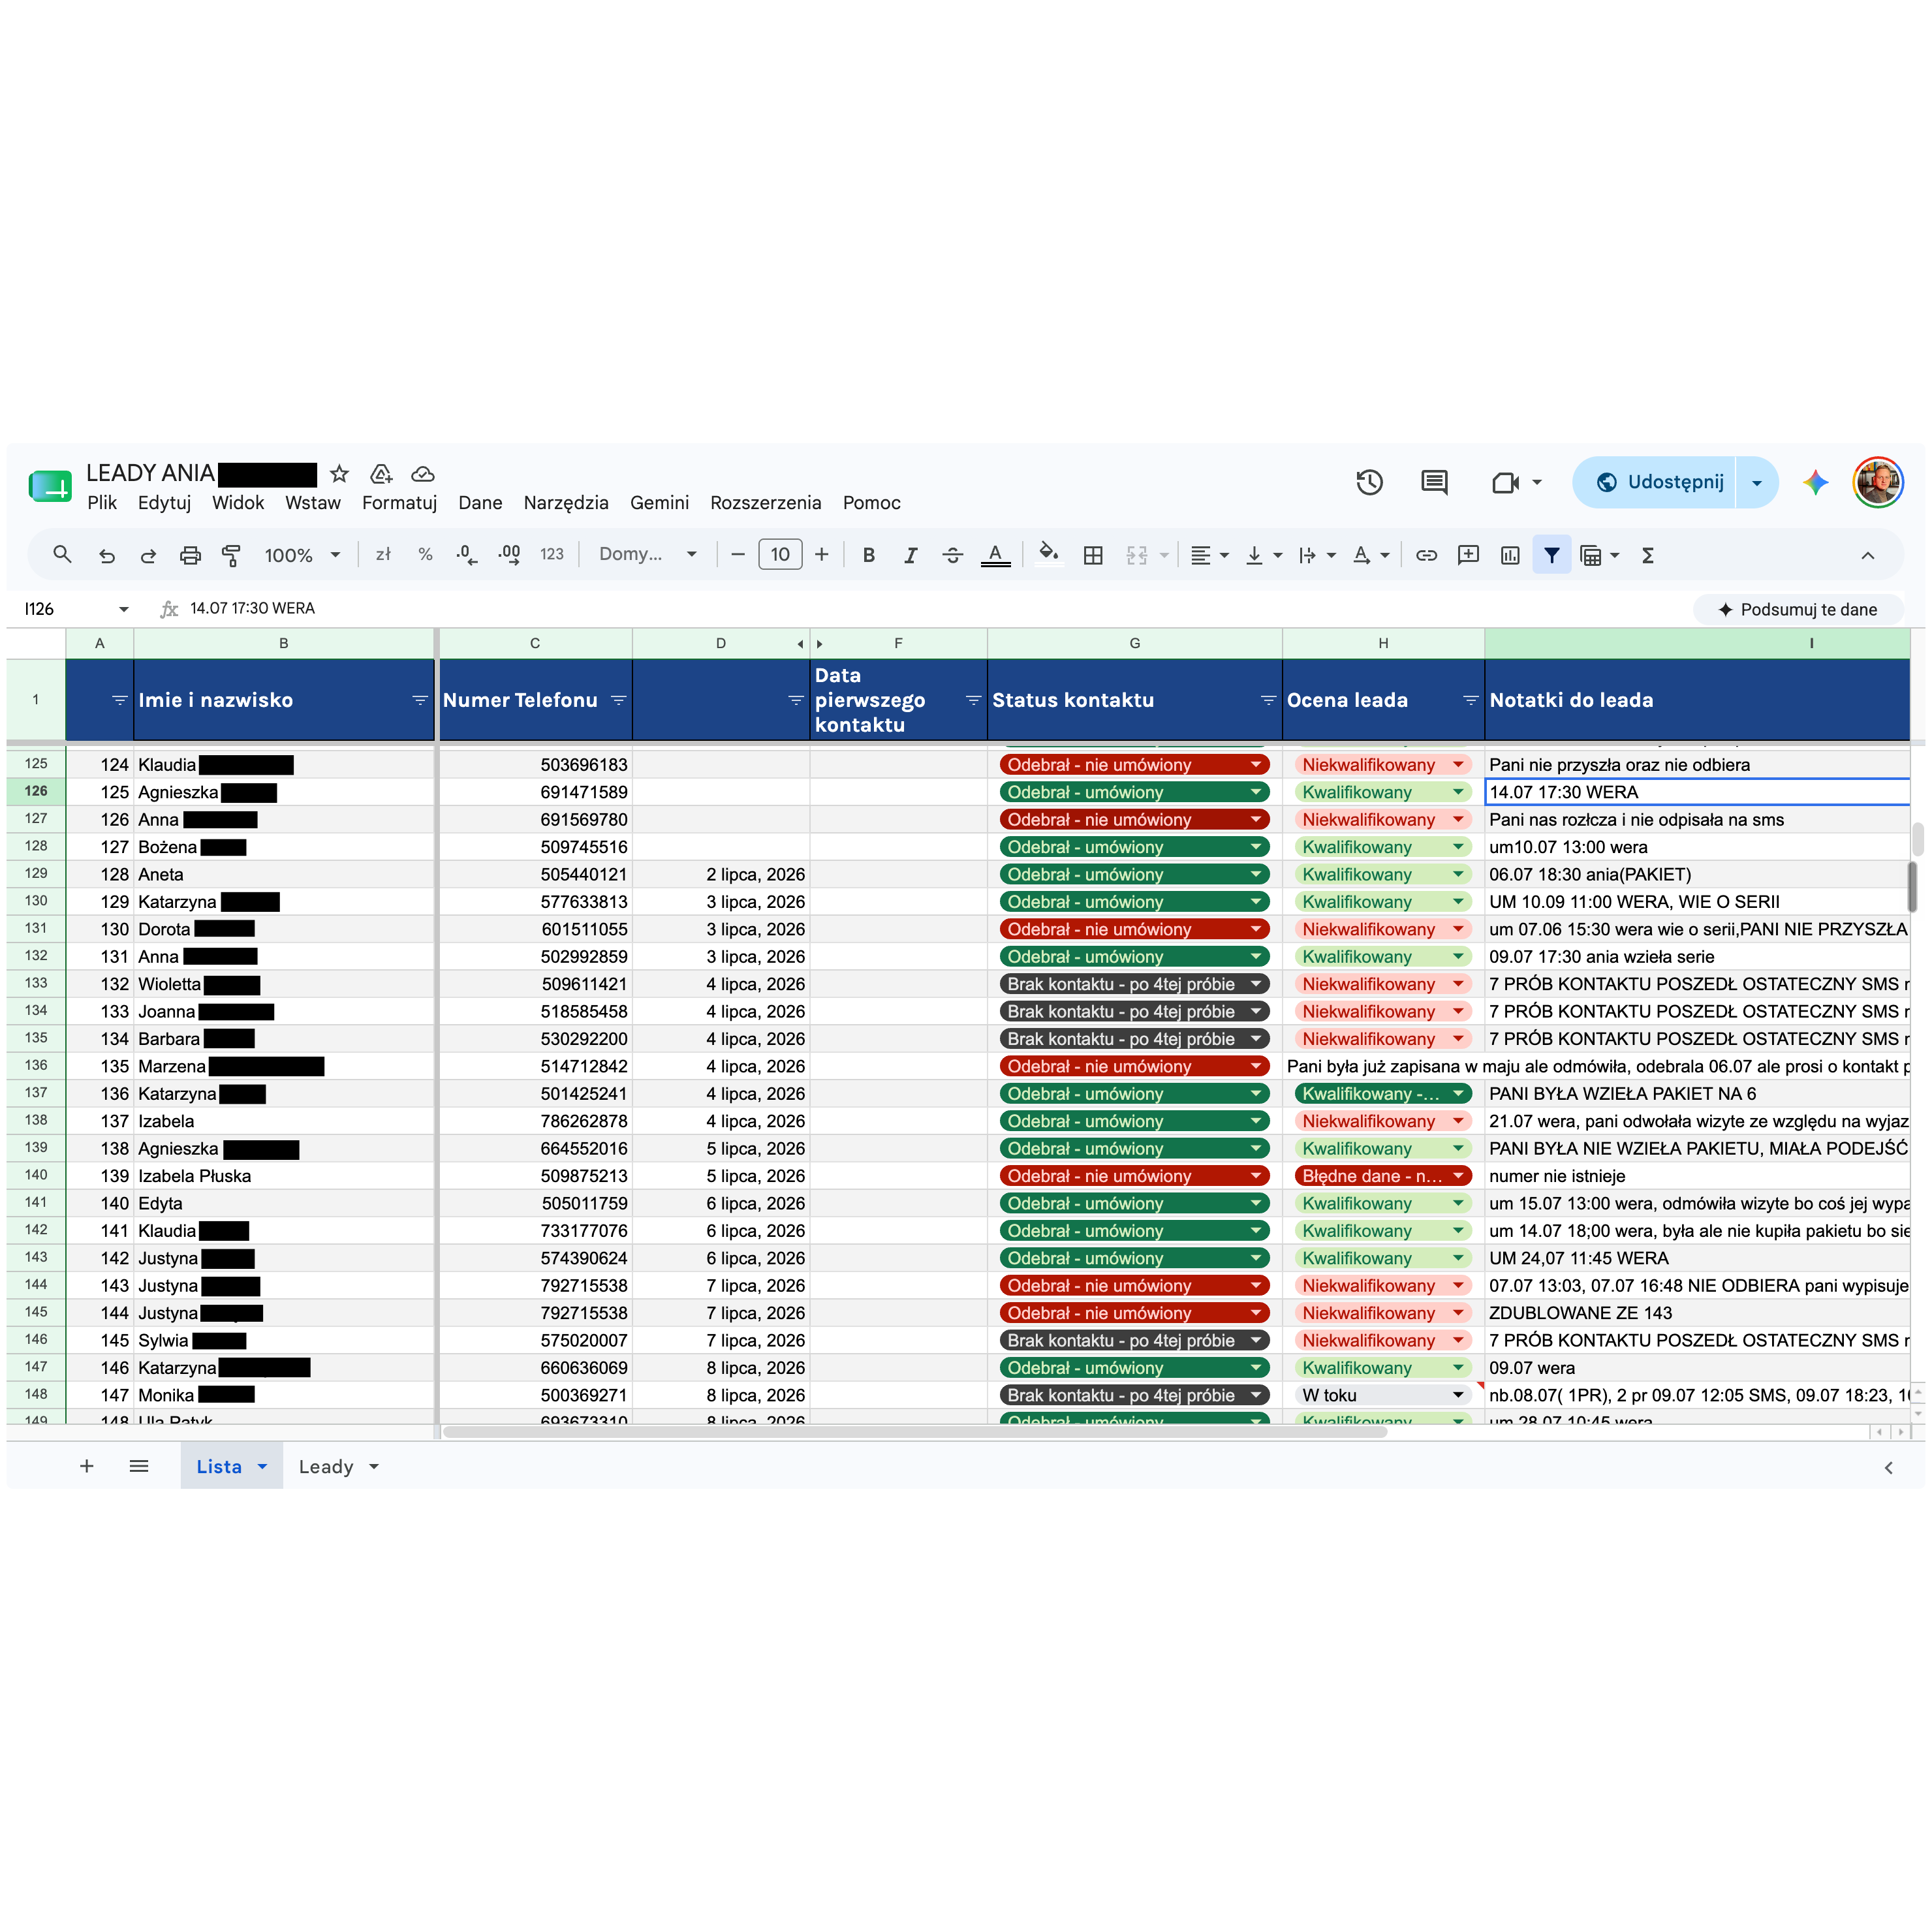
Task: Open horizontal align dropdown
Action: (1209, 555)
